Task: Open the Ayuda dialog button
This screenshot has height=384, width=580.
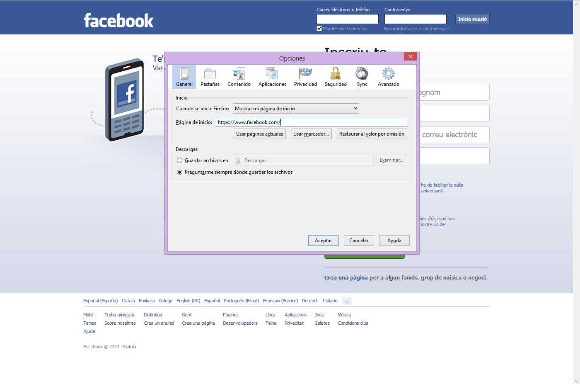Action: [394, 240]
